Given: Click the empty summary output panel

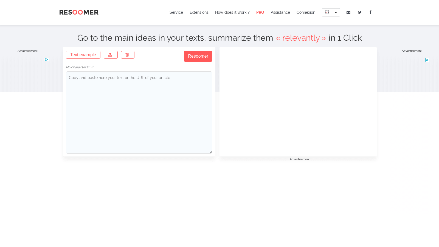Looking at the screenshot, I should [298, 102].
